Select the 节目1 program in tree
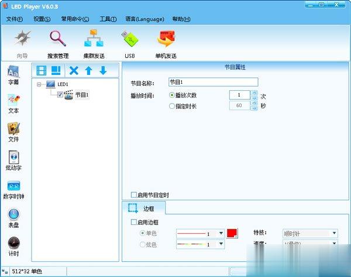This screenshot has width=351, height=277. (82, 95)
